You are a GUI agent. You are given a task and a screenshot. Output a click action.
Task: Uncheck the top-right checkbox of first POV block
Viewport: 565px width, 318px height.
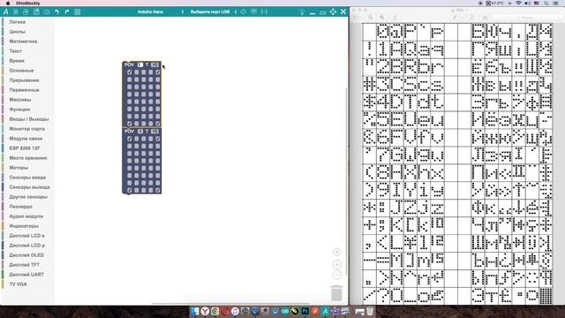click(x=158, y=72)
